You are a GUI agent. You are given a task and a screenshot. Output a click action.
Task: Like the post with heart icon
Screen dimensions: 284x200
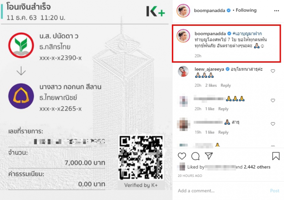point(182,156)
